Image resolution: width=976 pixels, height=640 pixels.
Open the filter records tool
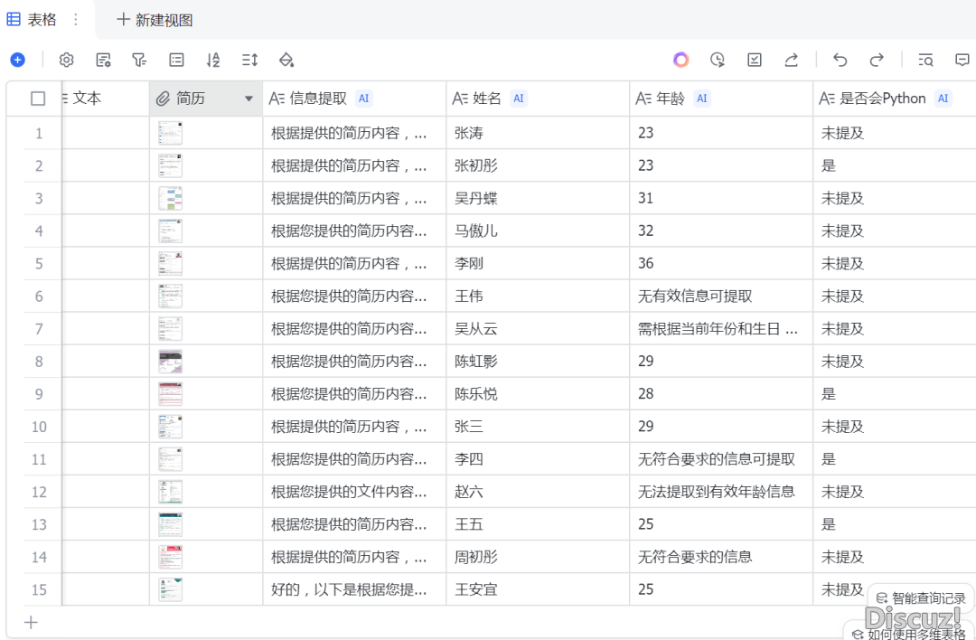click(x=139, y=60)
